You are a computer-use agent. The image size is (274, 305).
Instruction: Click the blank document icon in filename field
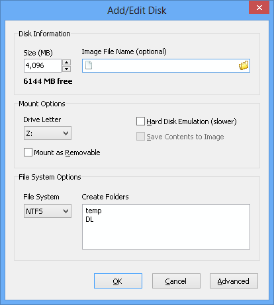pos(89,65)
